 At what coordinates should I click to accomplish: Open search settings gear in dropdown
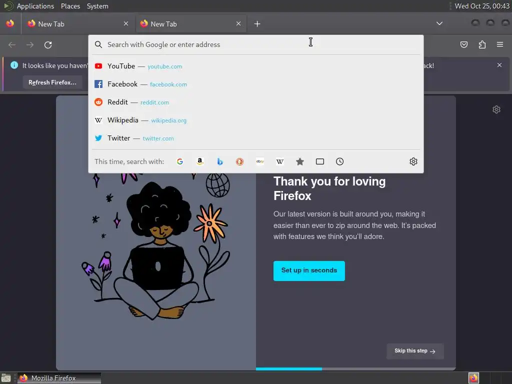tap(413, 161)
